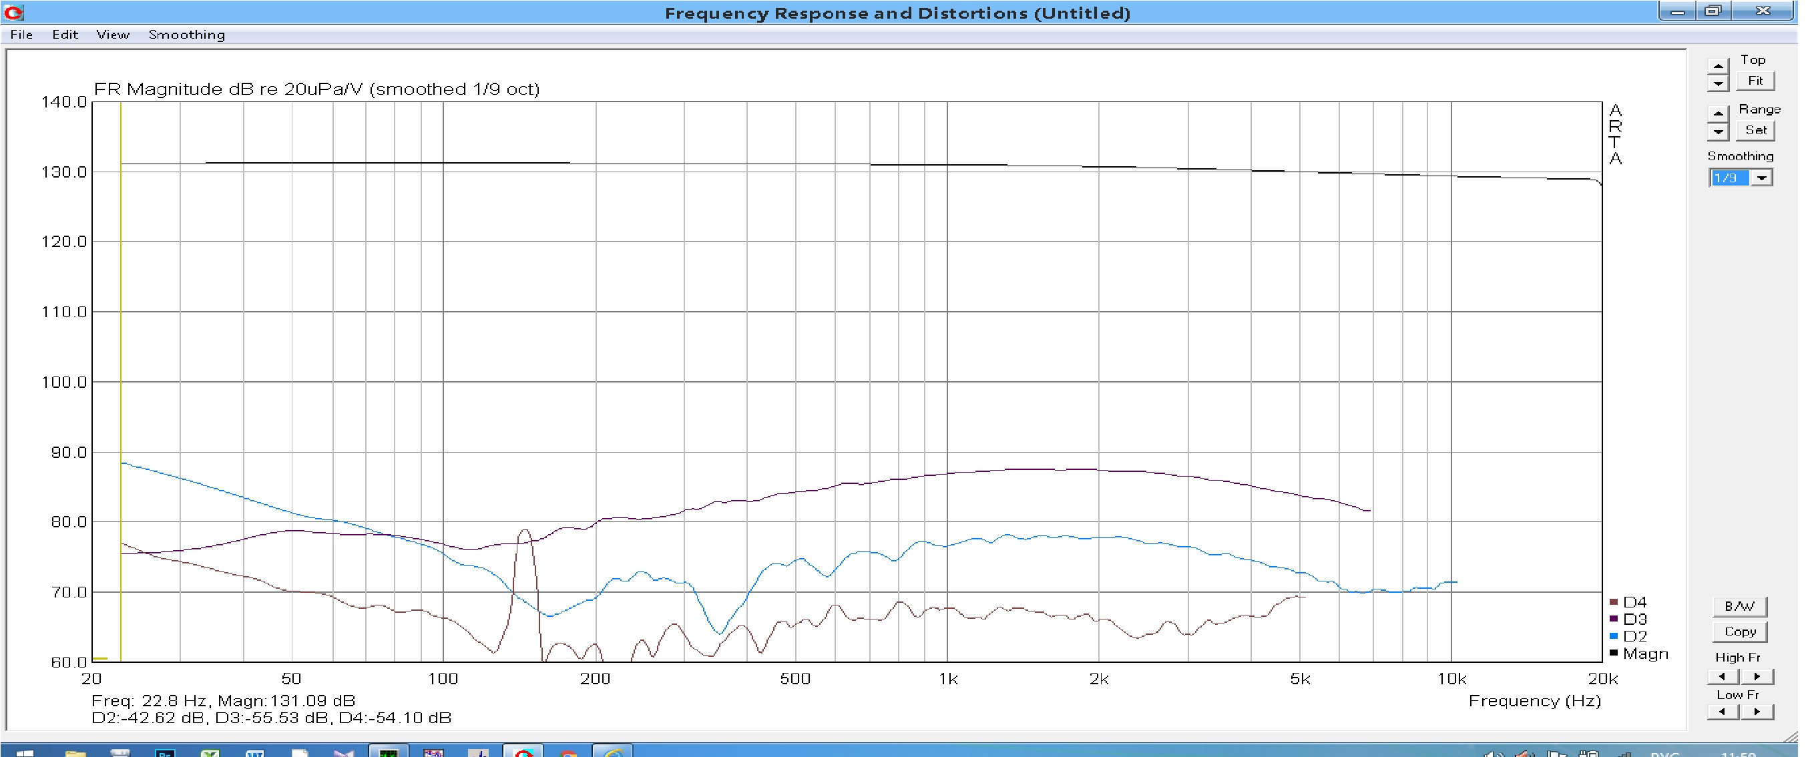The width and height of the screenshot is (1816, 757).
Task: Toggle B/W display mode
Action: (1739, 606)
